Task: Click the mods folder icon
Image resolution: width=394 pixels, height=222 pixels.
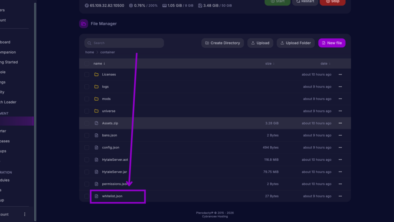Action: pos(97,99)
